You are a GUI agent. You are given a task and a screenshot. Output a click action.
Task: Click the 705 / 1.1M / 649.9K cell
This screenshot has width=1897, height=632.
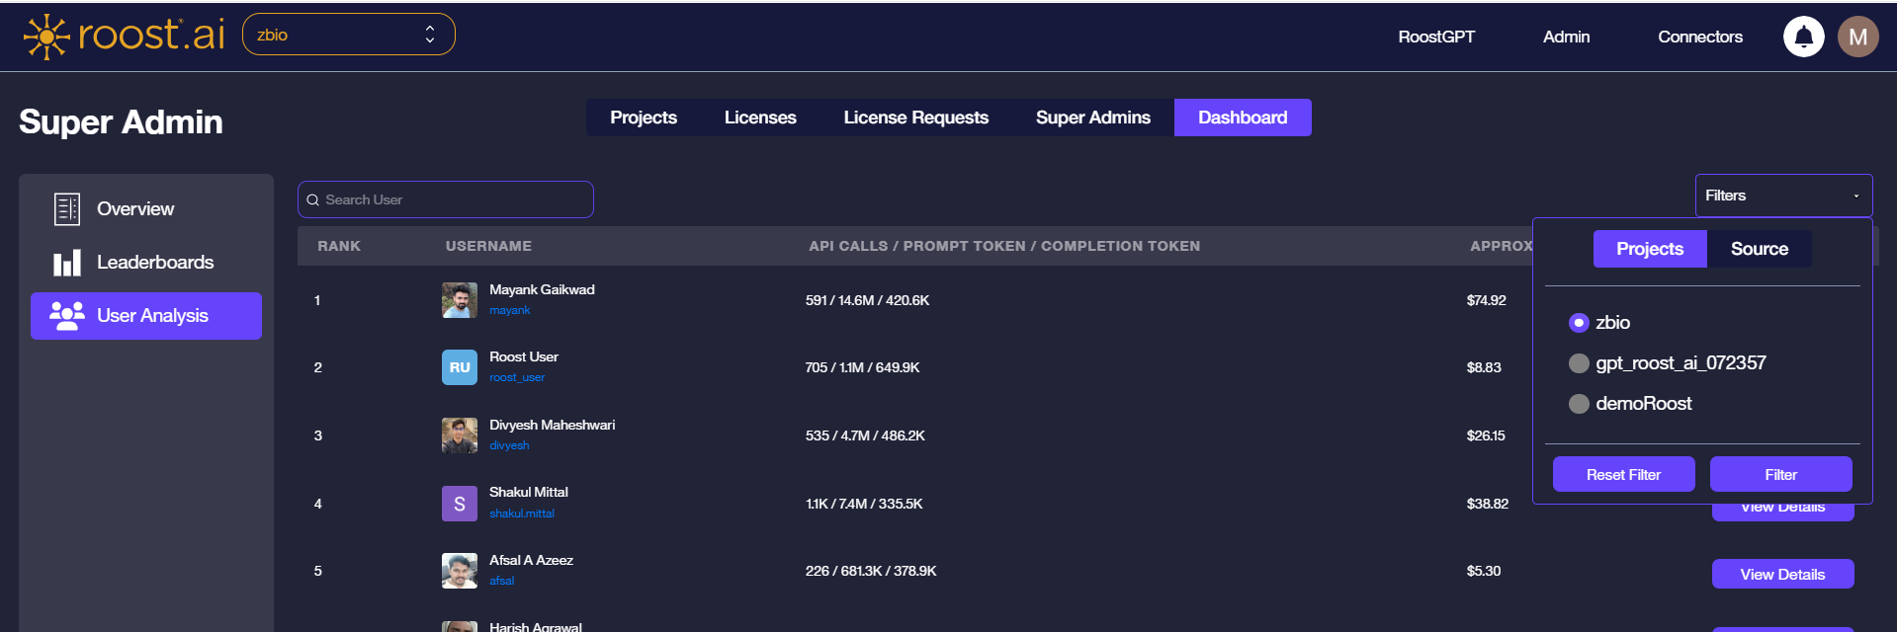[x=862, y=367]
